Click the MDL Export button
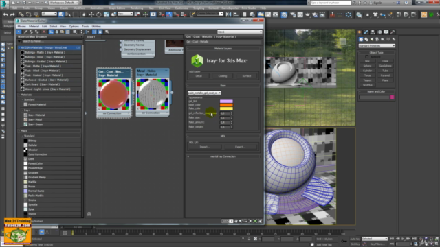This screenshot has width=440, height=247. click(x=240, y=147)
